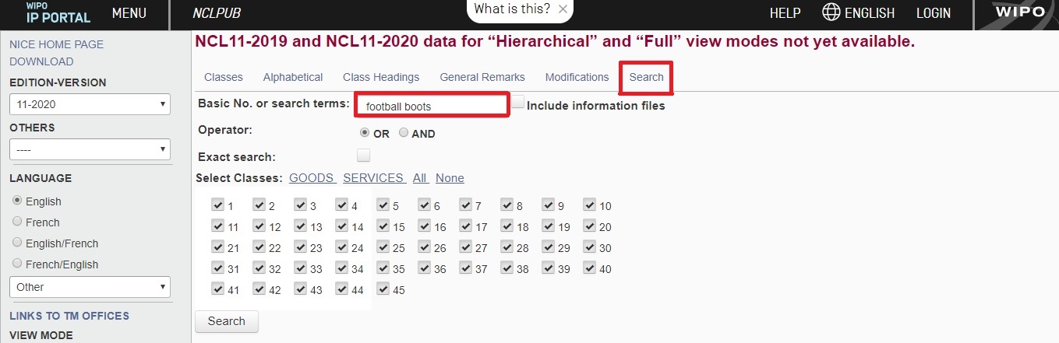
Task: Open the General Remarks tab
Action: [x=482, y=77]
